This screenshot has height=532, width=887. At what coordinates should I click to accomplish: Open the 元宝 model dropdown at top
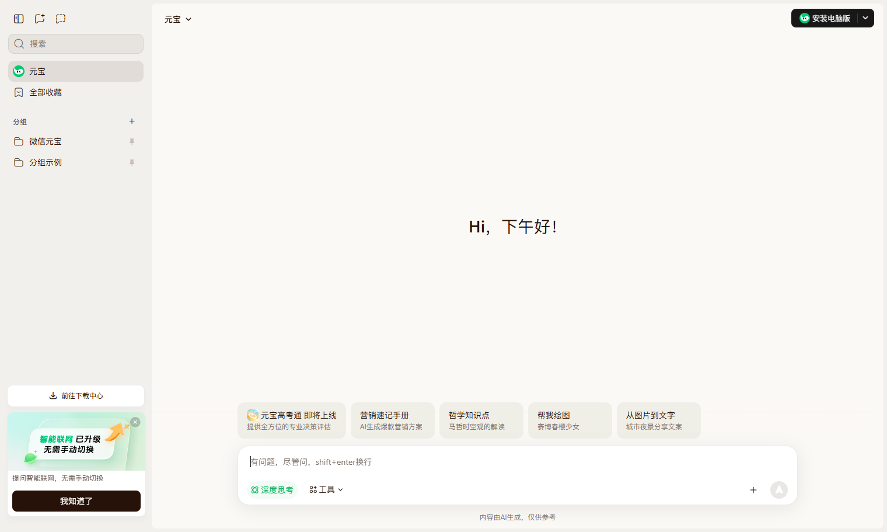pos(178,19)
